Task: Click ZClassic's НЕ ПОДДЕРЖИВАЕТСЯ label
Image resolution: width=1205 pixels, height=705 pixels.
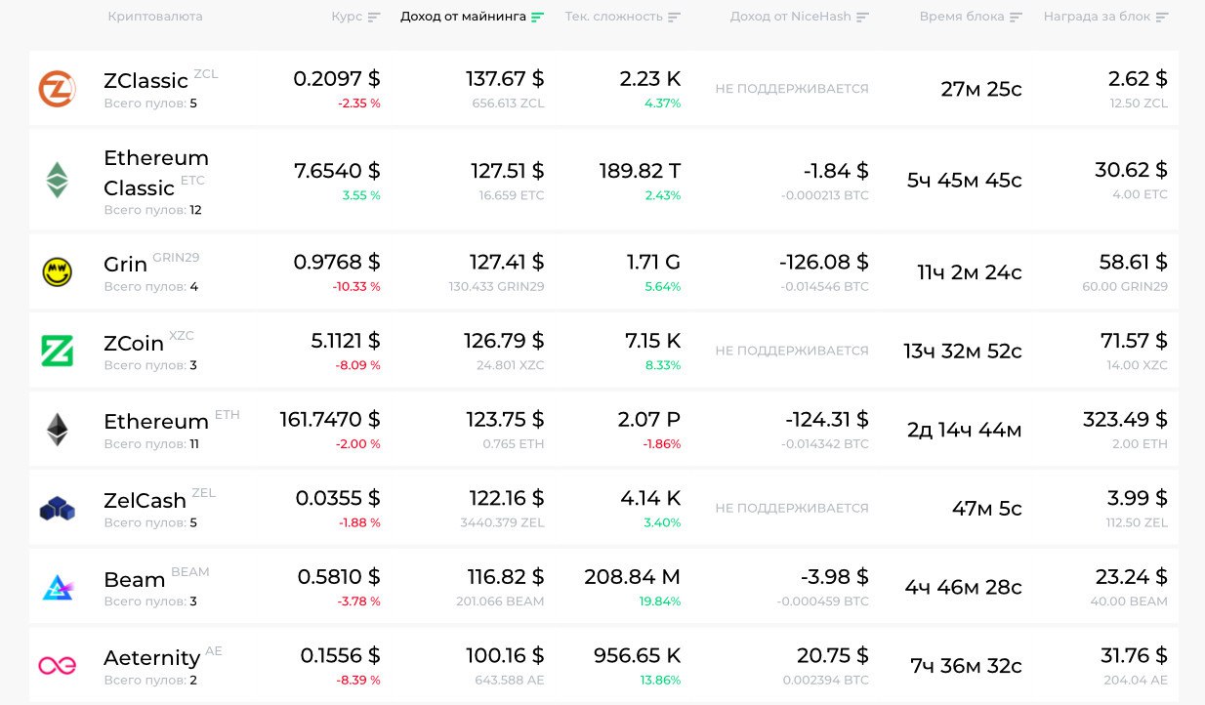Action: point(792,89)
